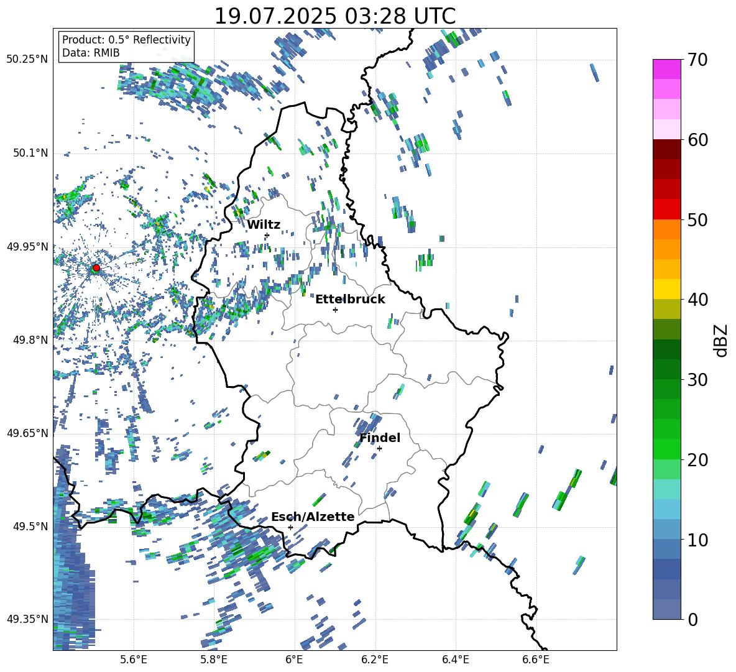Click the Wiltz station cross marker
Image resolution: width=736 pixels, height=672 pixels.
click(x=267, y=235)
